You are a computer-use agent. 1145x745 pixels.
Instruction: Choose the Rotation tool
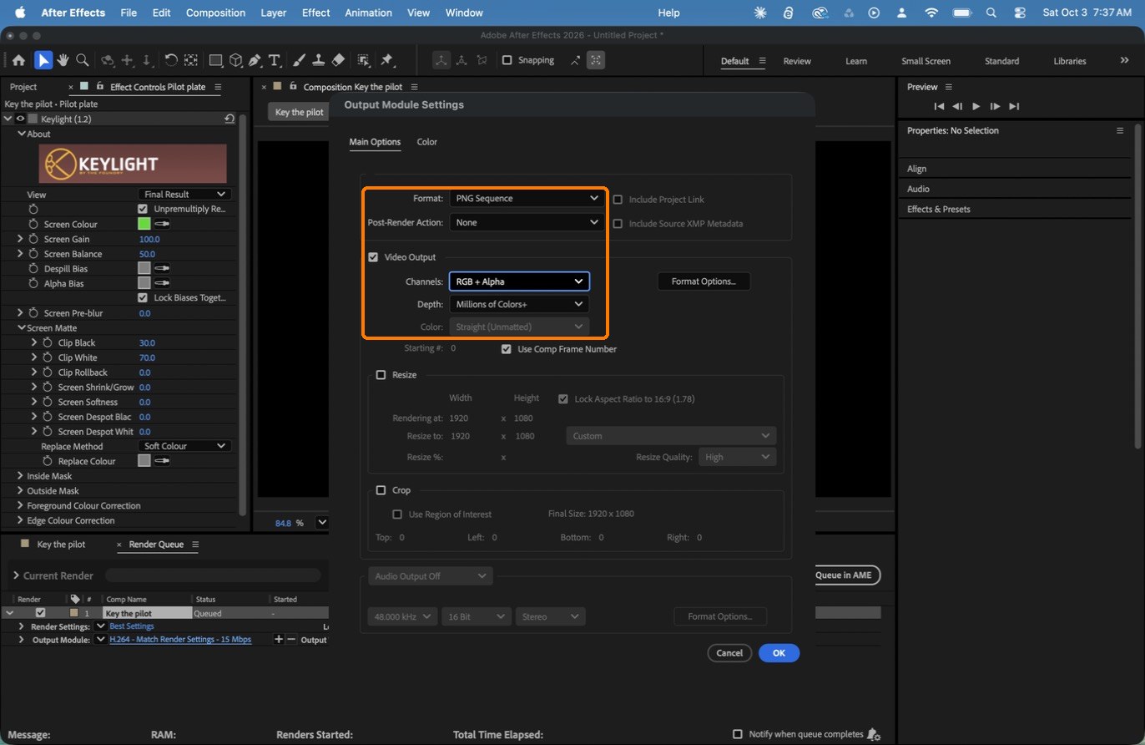click(x=170, y=60)
